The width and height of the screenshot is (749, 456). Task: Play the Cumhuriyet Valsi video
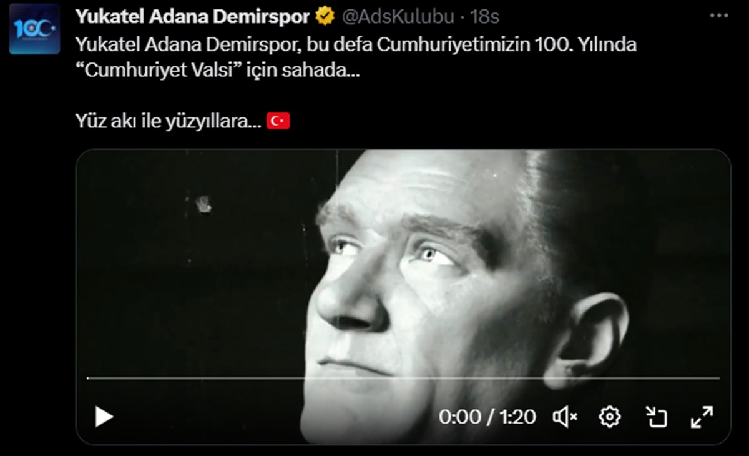(x=104, y=417)
